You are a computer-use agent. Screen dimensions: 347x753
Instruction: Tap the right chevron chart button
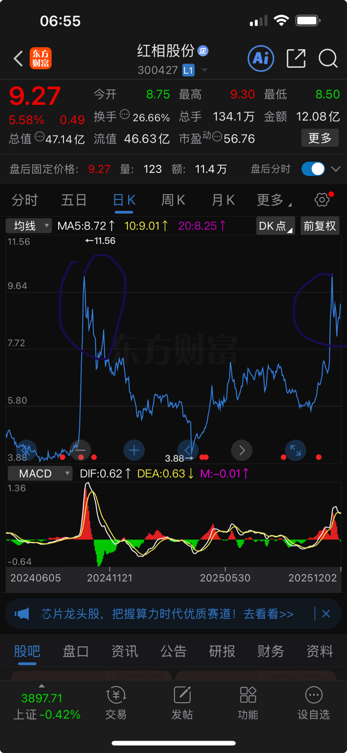[x=242, y=450]
